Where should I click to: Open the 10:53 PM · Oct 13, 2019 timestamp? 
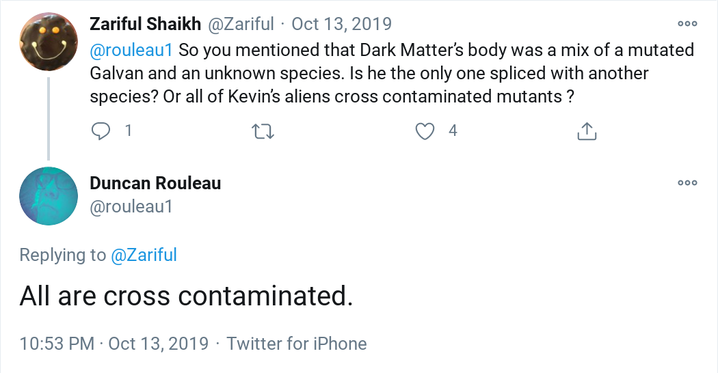click(x=114, y=343)
